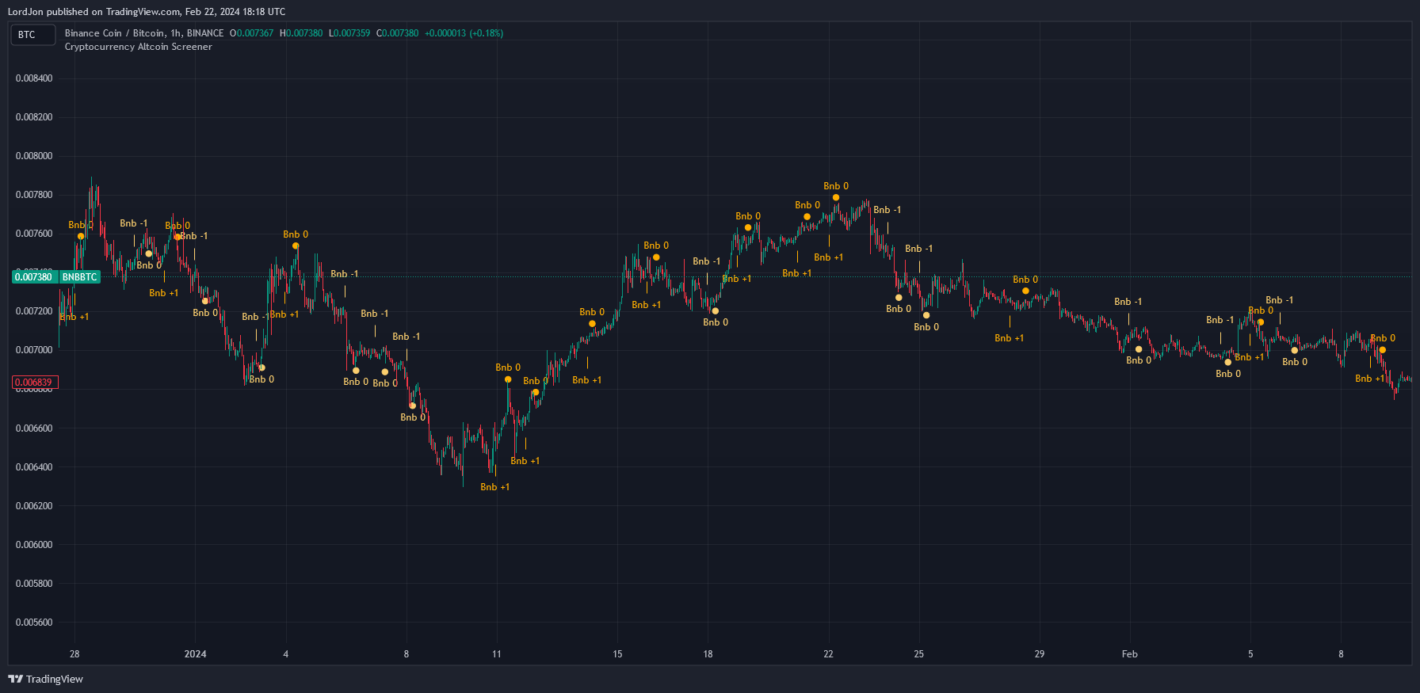Click the 0.007800 price axis label
The height and width of the screenshot is (693, 1420).
click(x=34, y=195)
